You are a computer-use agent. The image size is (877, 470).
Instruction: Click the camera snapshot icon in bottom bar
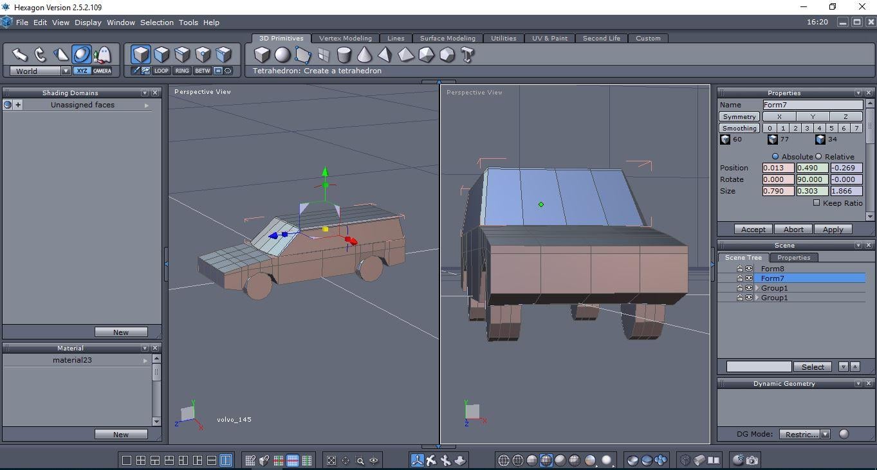point(752,460)
